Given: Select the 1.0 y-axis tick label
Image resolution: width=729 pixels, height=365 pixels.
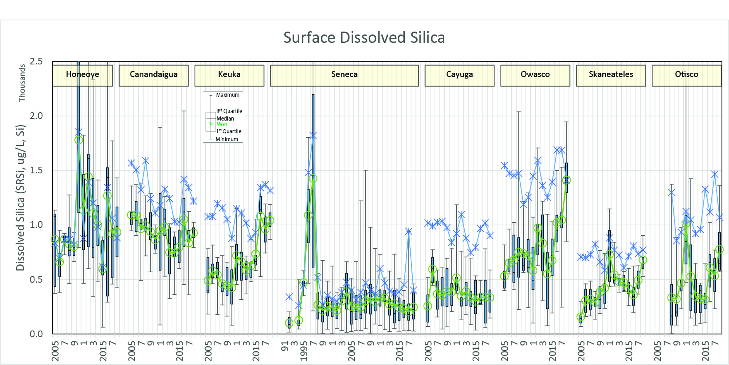Looking at the screenshot, I should click(x=36, y=225).
